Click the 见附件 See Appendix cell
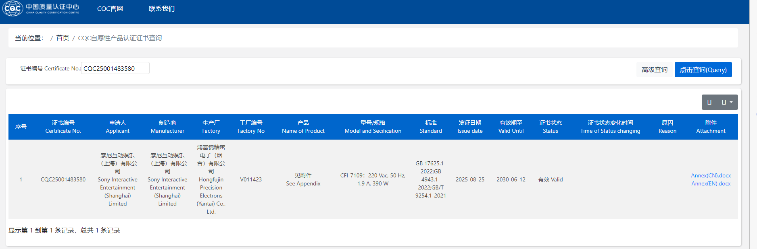757x249 pixels. point(303,179)
